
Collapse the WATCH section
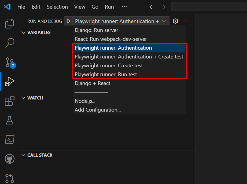point(23,98)
